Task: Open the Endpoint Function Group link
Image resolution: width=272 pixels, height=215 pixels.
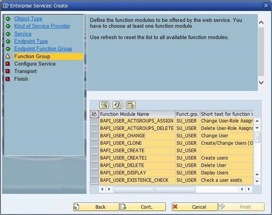Action: coord(43,49)
